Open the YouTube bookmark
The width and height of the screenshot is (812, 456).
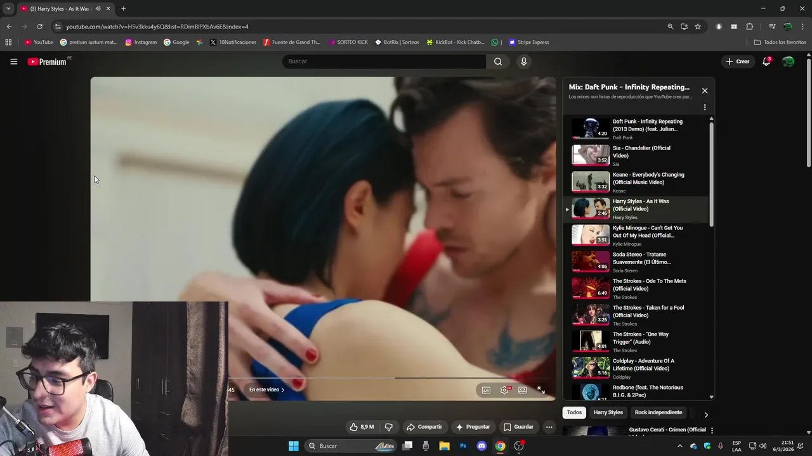coord(39,42)
